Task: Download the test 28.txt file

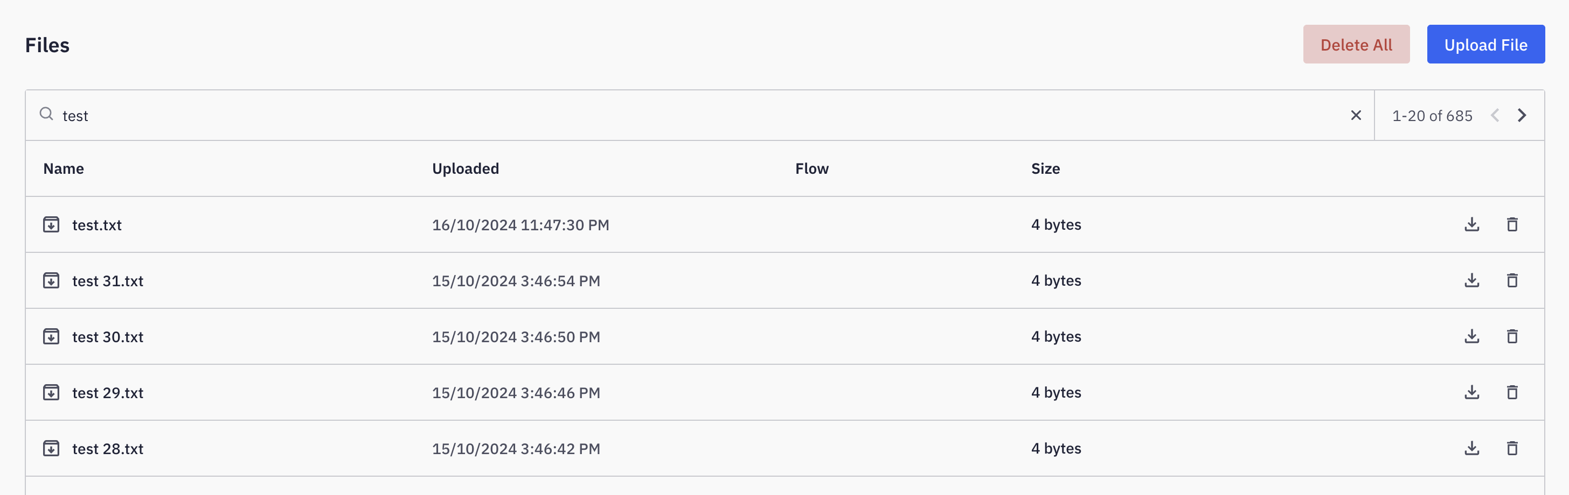Action: (1471, 448)
